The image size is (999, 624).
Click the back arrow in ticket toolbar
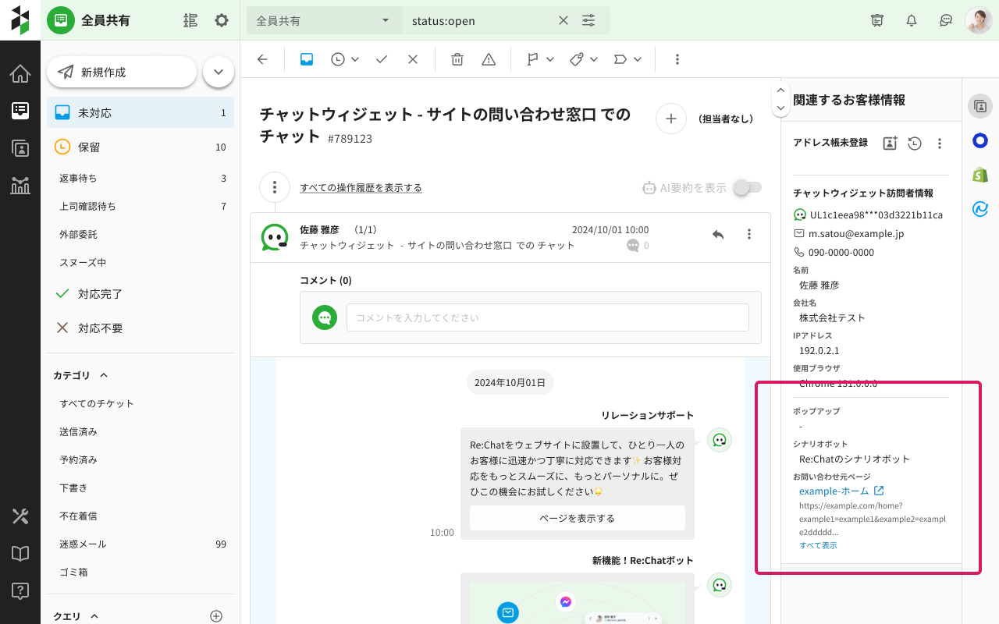click(x=262, y=59)
